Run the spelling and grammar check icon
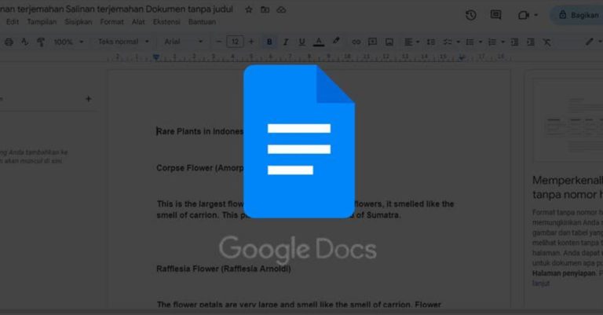Viewport: 603px width, 315px height. (x=24, y=42)
